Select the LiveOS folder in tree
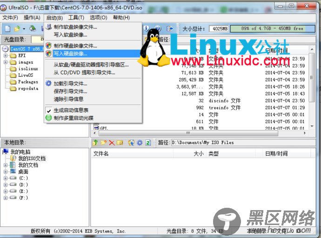The width and height of the screenshot is (321, 238). 26,75
